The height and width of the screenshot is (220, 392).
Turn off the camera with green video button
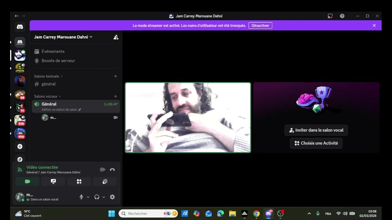pyautogui.click(x=27, y=182)
